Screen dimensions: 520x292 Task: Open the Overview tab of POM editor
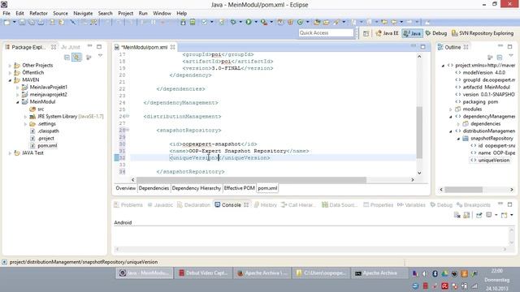pyautogui.click(x=125, y=188)
